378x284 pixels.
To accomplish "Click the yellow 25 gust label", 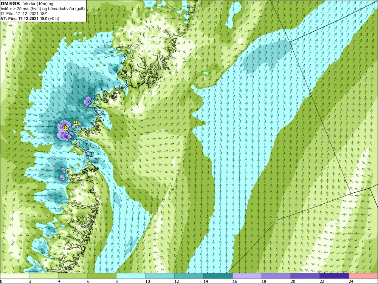I will tap(76, 123).
